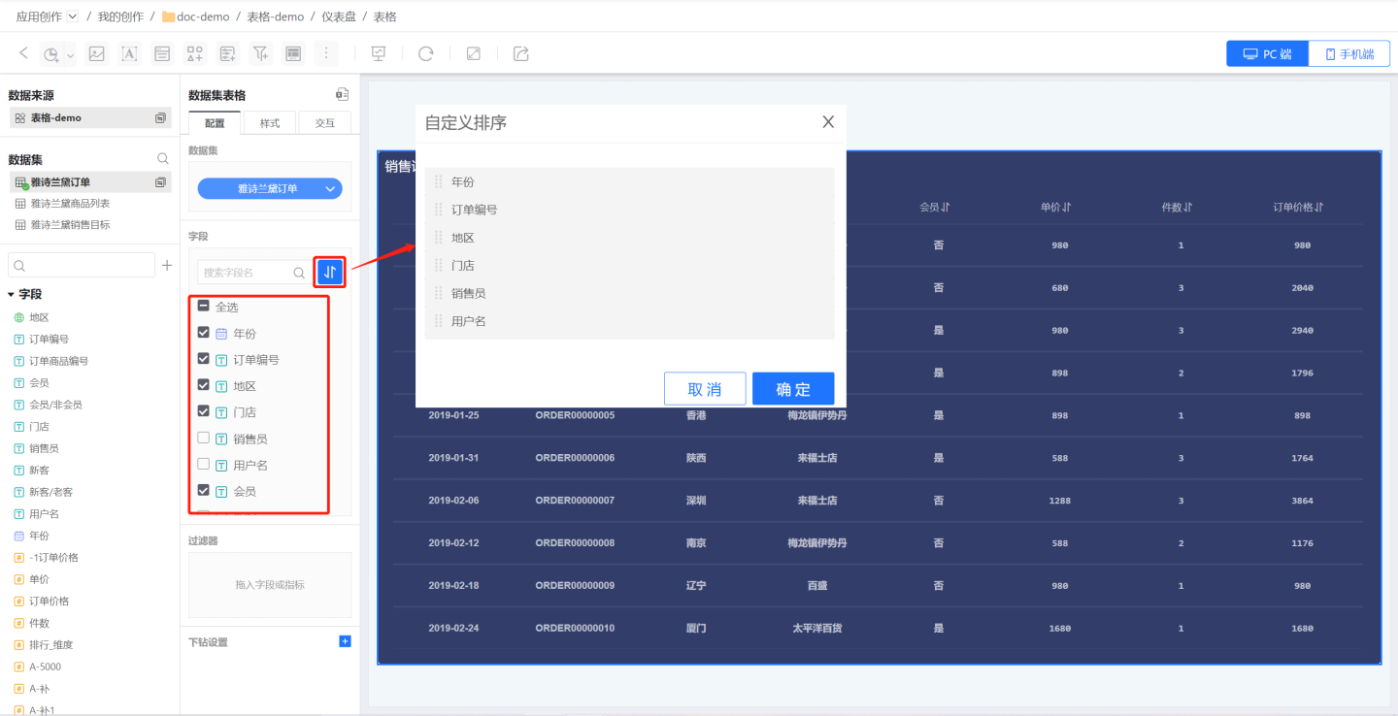Uncheck the 年份 field checkbox
This screenshot has height=716, width=1398.
[204, 333]
